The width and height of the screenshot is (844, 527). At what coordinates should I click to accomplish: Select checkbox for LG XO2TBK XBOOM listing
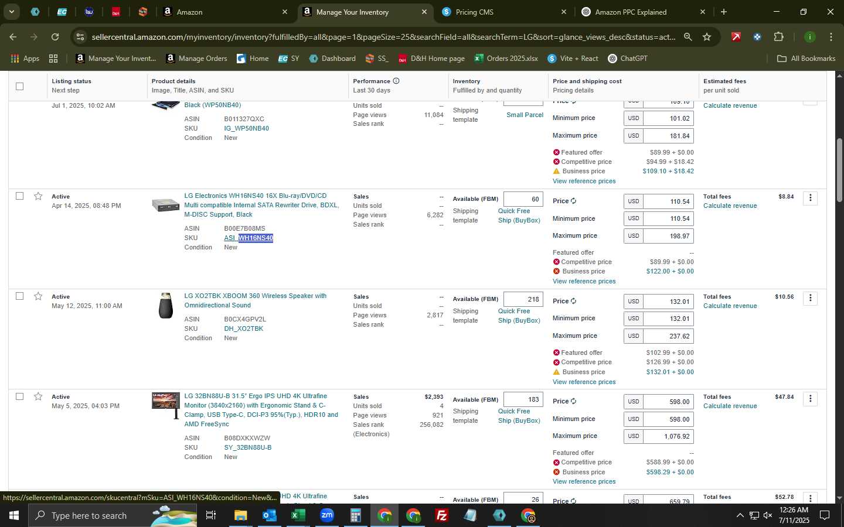(19, 296)
